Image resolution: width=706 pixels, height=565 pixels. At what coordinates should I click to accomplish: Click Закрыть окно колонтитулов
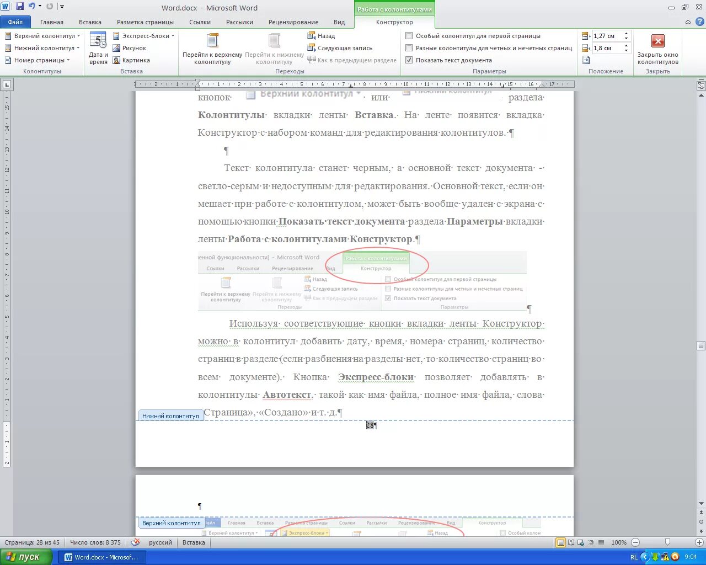657,49
